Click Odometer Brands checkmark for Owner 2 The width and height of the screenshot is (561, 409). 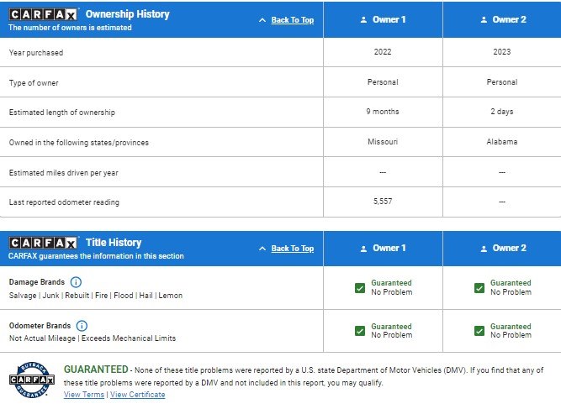coord(479,331)
